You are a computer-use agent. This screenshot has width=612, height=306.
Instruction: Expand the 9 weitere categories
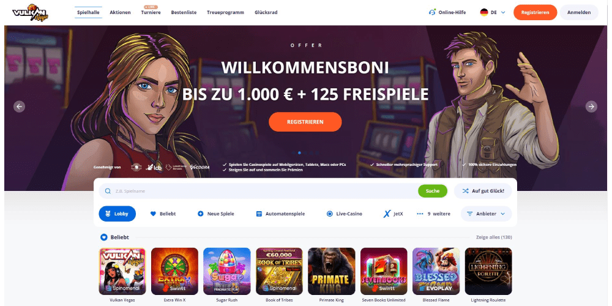[433, 214]
